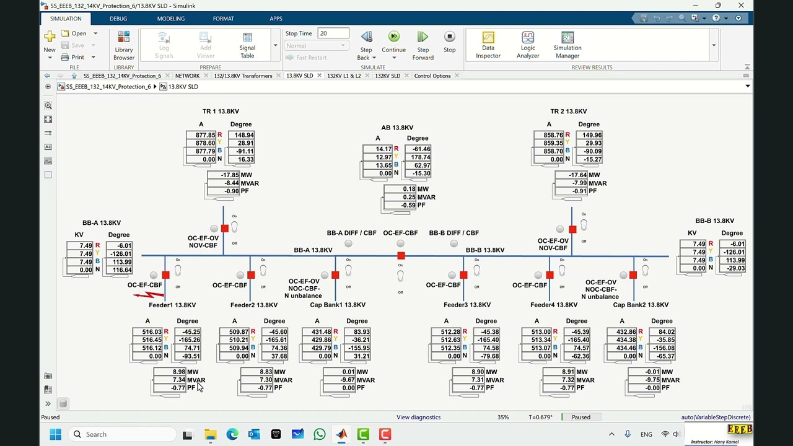Switch to 132KV L1 & L2 tab
The image size is (793, 446).
pos(344,76)
